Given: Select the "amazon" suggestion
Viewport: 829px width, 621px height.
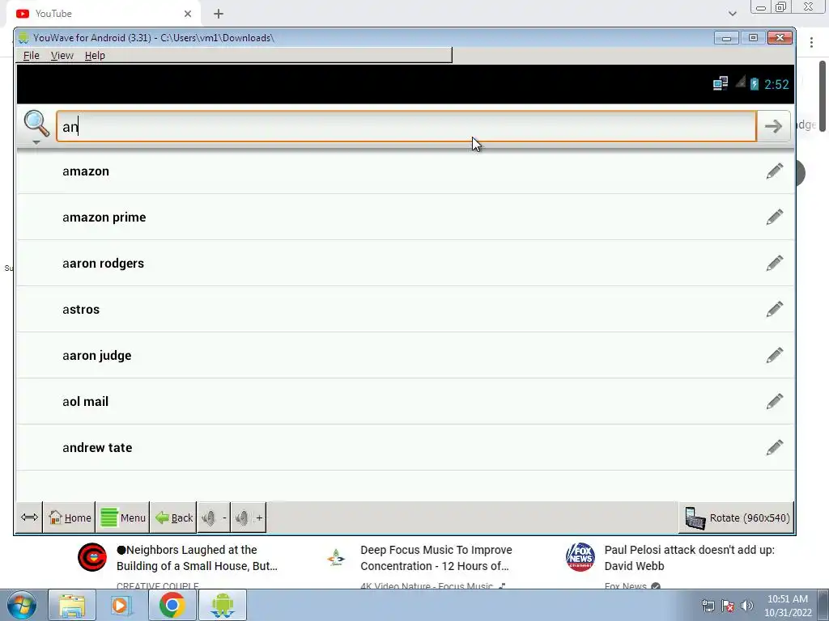Looking at the screenshot, I should pos(406,171).
